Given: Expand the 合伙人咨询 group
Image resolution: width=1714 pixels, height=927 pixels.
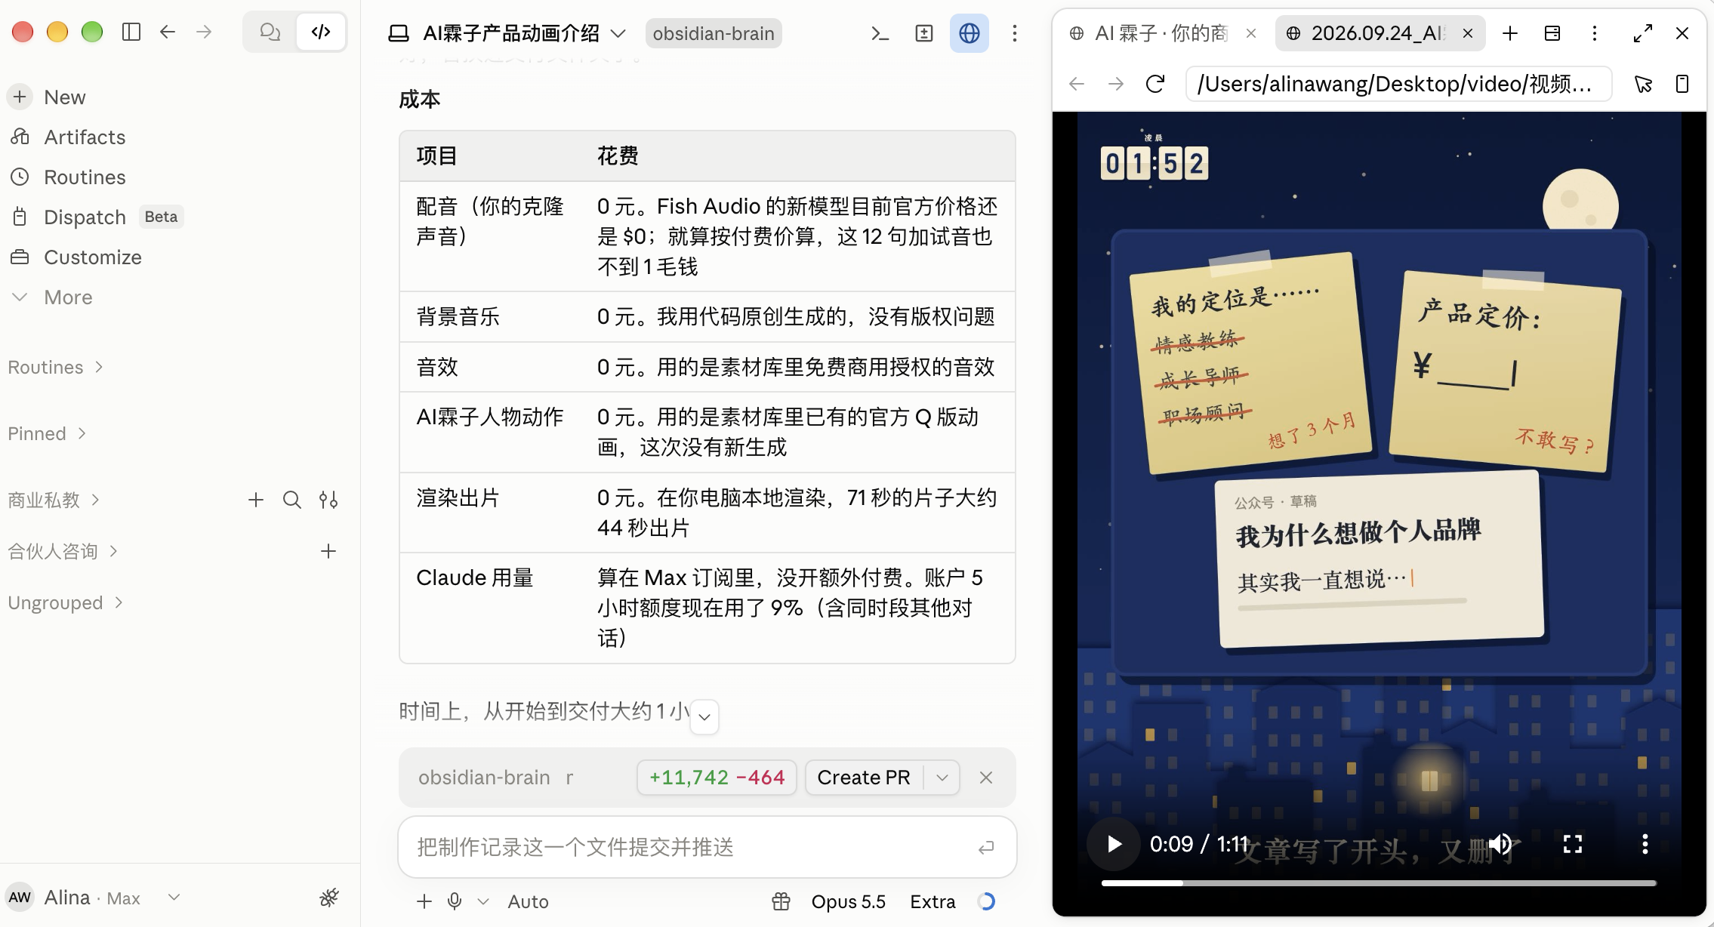Looking at the screenshot, I should 62,551.
